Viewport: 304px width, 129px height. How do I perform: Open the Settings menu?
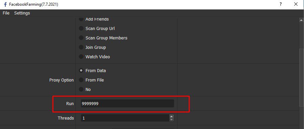click(x=22, y=13)
